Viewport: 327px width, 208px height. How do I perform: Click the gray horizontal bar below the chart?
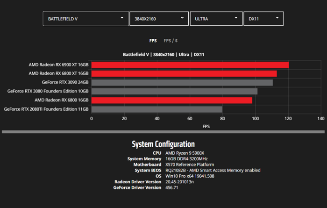click(163, 132)
